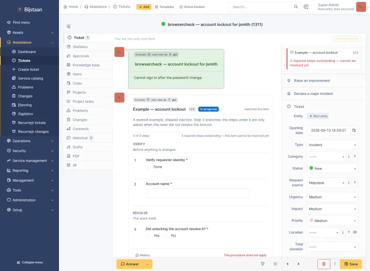Expand the Operations sidebar menu
Image resolution: width=370 pixels, height=271 pixels.
(x=30, y=141)
